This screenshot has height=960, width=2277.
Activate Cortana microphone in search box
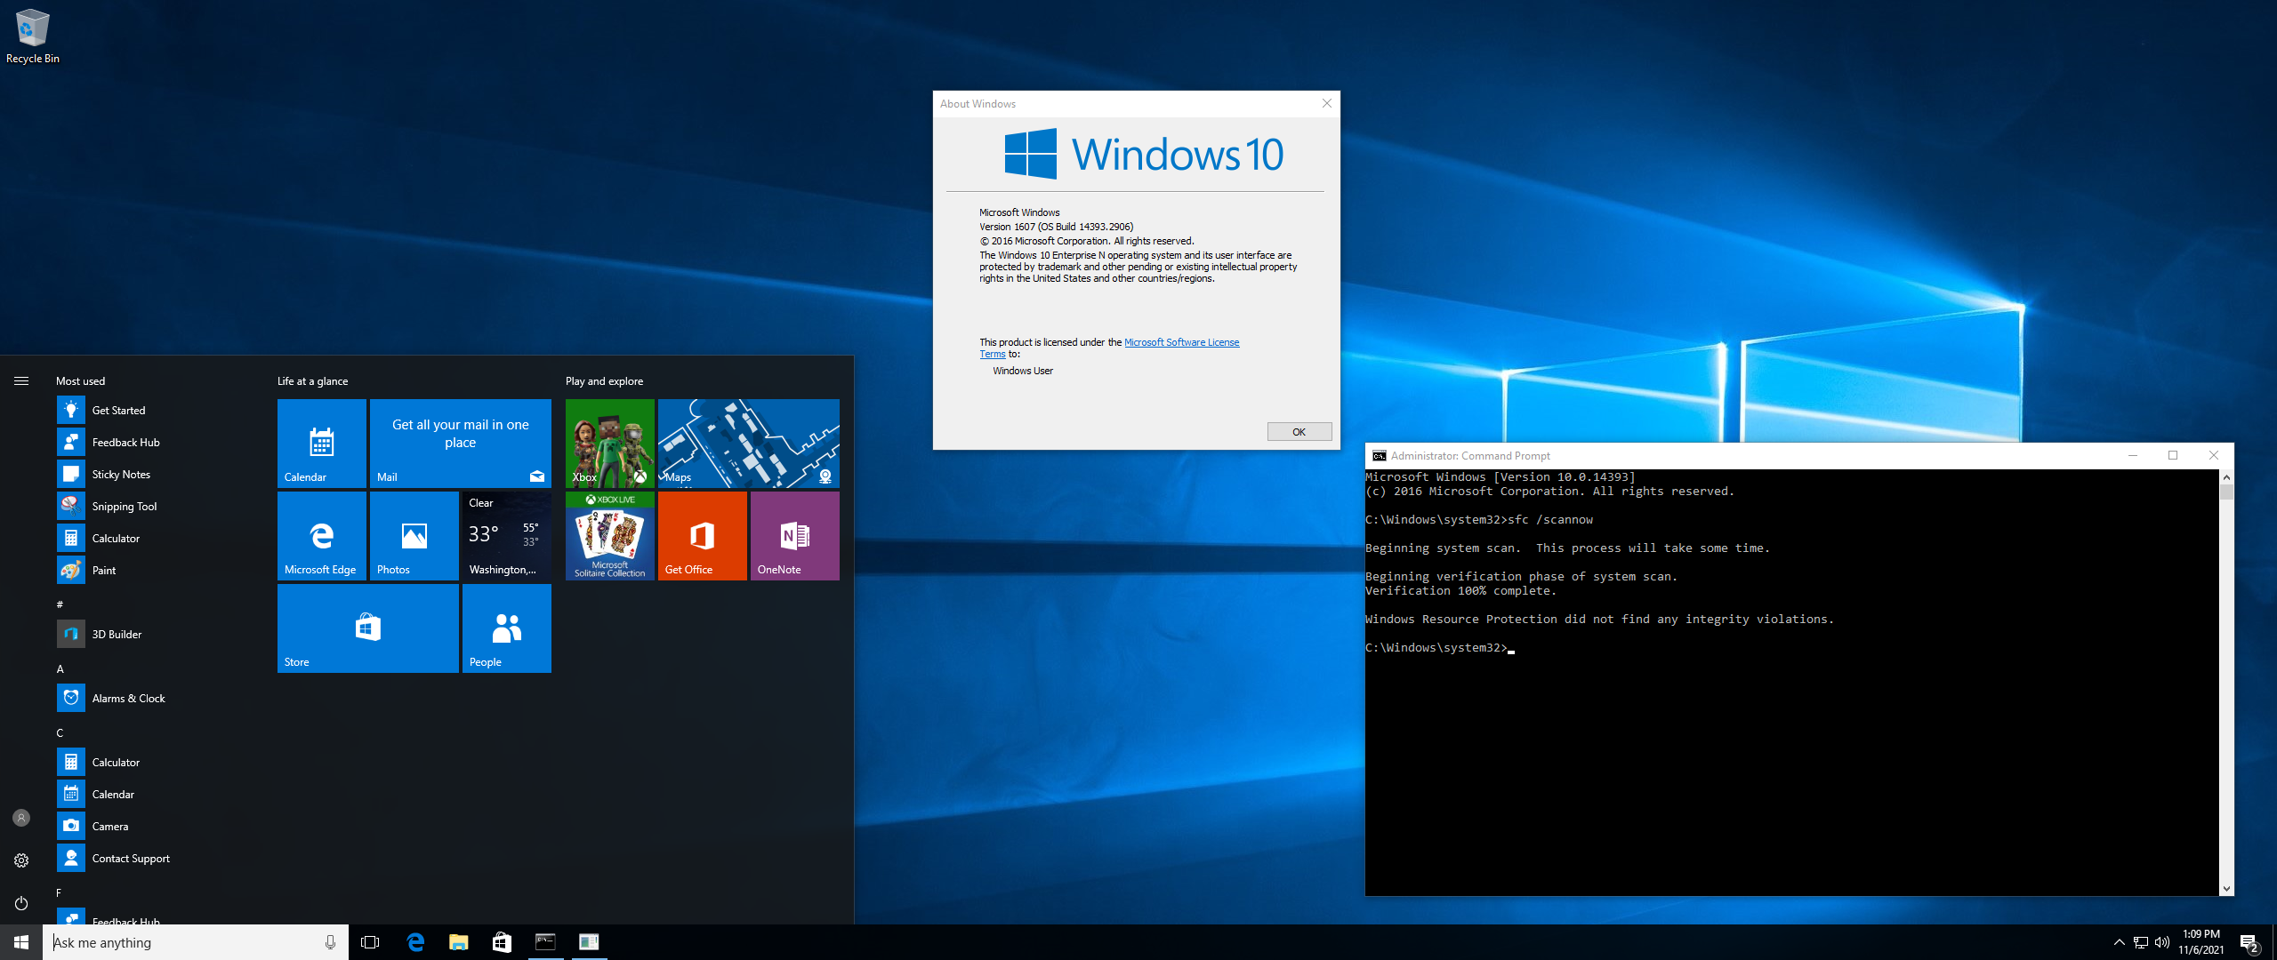pos(330,942)
